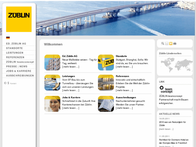The width and height of the screenshot is (196, 147).
Task: Click the Willkommen heading
Action: coord(53,45)
